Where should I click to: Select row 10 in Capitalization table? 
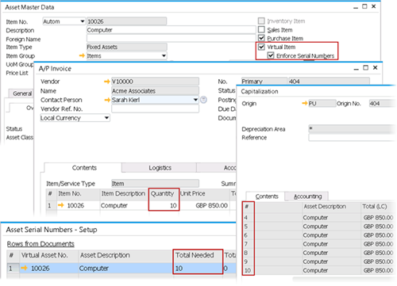249,270
